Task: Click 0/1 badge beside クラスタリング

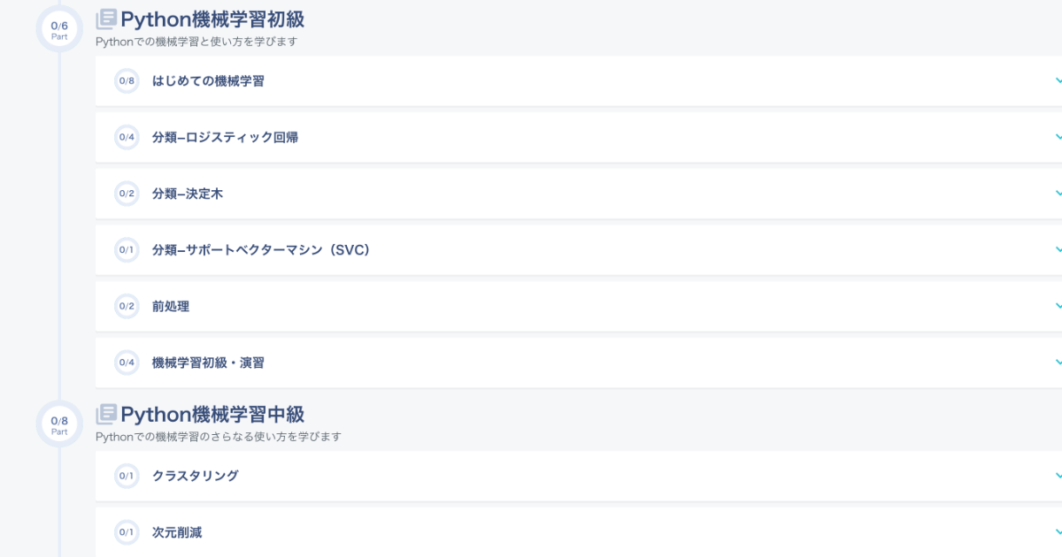Action: [127, 476]
